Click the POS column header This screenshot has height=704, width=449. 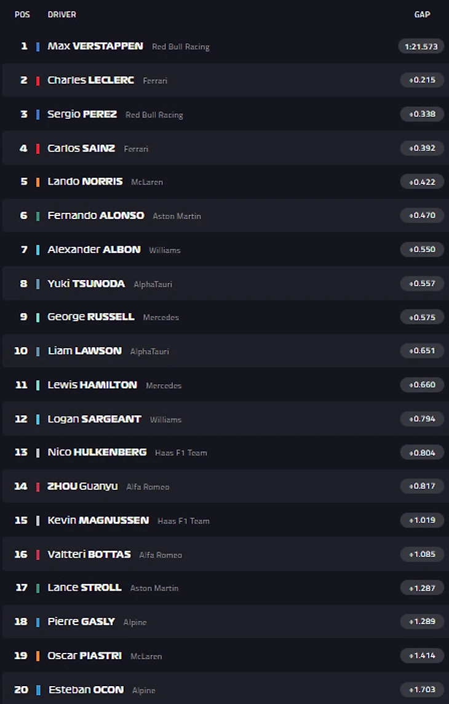22,14
